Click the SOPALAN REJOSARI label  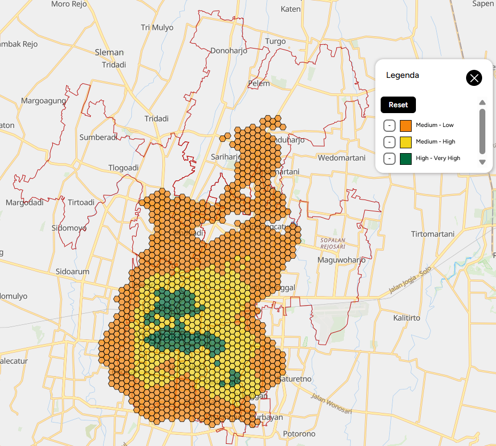pos(333,243)
